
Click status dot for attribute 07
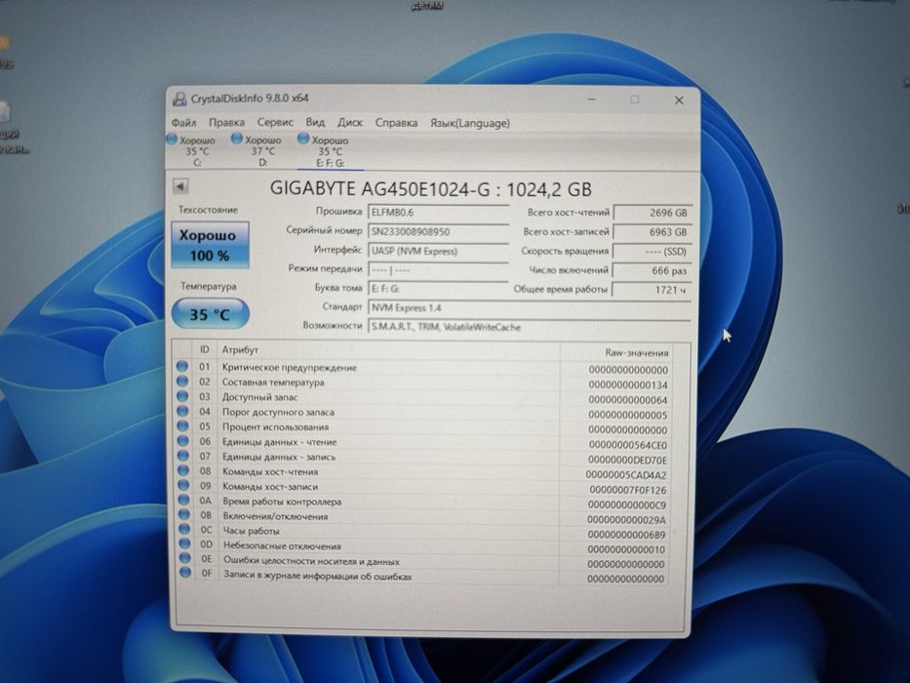point(183,456)
